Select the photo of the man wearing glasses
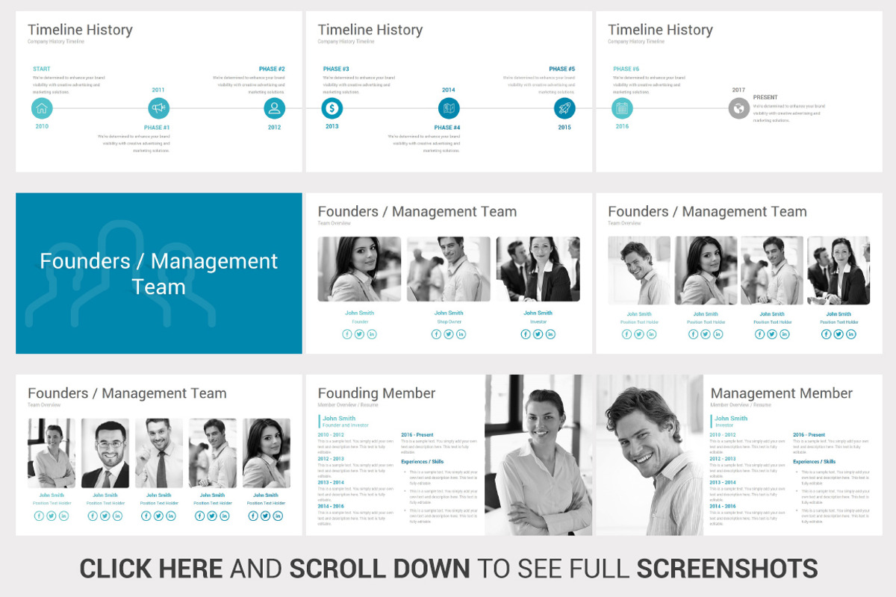This screenshot has height=597, width=896. click(x=105, y=453)
